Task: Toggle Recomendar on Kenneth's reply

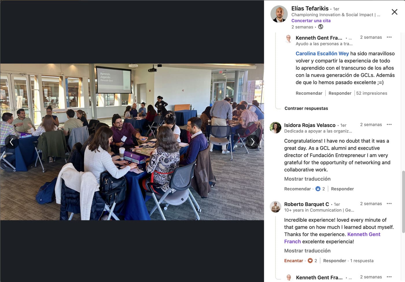Action: [309, 93]
